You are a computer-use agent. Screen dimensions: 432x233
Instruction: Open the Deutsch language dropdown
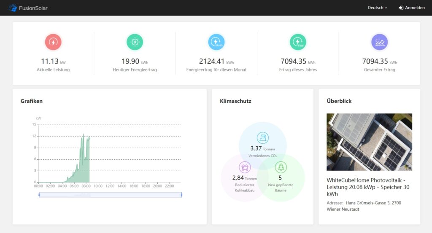pyautogui.click(x=377, y=8)
